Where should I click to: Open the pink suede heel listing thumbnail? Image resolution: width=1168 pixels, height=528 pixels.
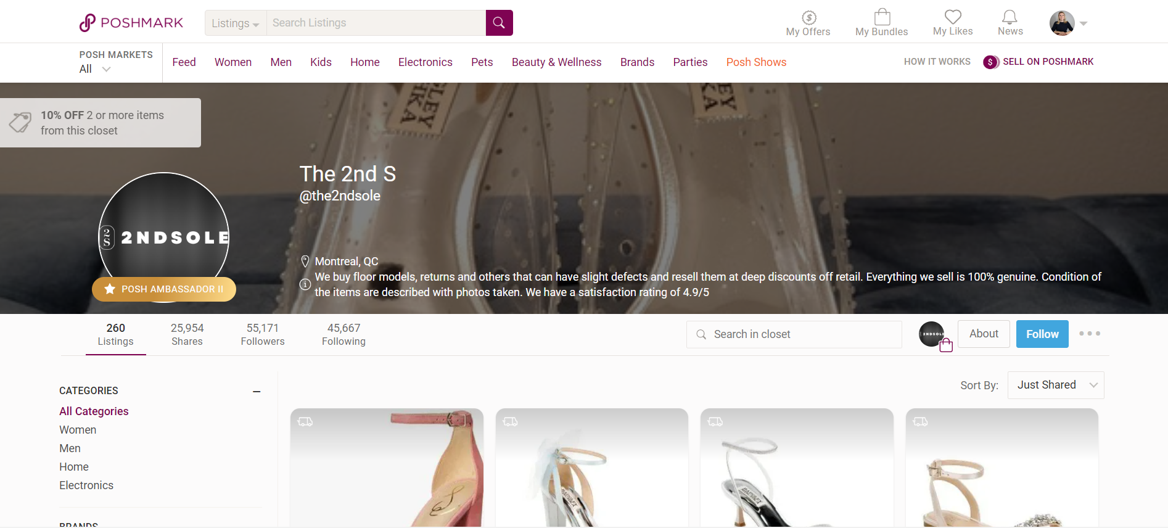(x=387, y=468)
